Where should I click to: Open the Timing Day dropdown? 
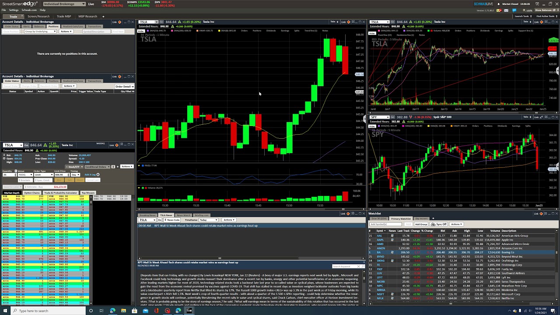click(x=75, y=175)
